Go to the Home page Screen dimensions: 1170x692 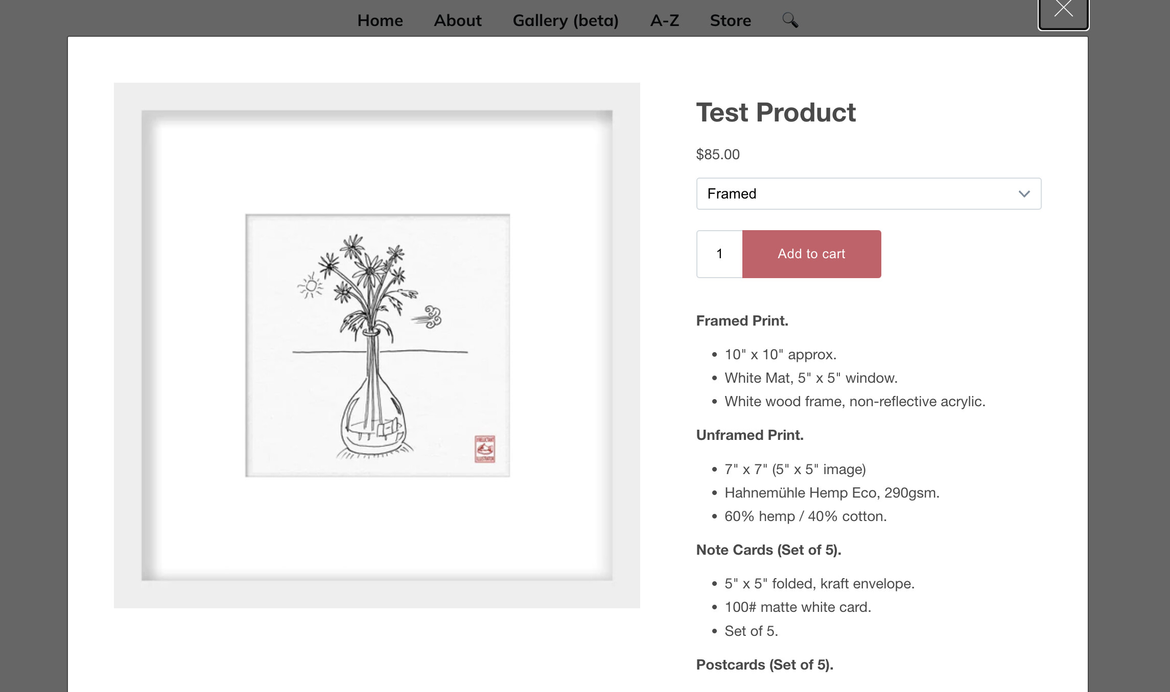380,20
